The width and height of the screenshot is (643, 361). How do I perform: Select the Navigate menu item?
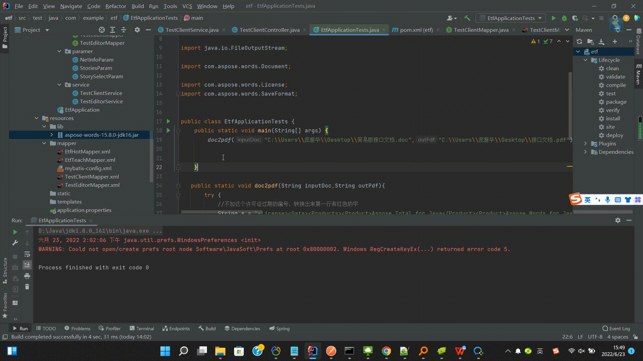(x=71, y=6)
